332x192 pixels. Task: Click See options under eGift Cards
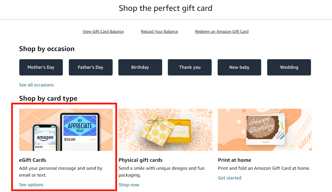point(31,185)
